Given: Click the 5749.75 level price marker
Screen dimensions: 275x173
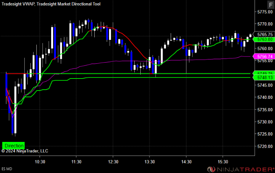Looking at the screenshot, I should (x=265, y=73).
